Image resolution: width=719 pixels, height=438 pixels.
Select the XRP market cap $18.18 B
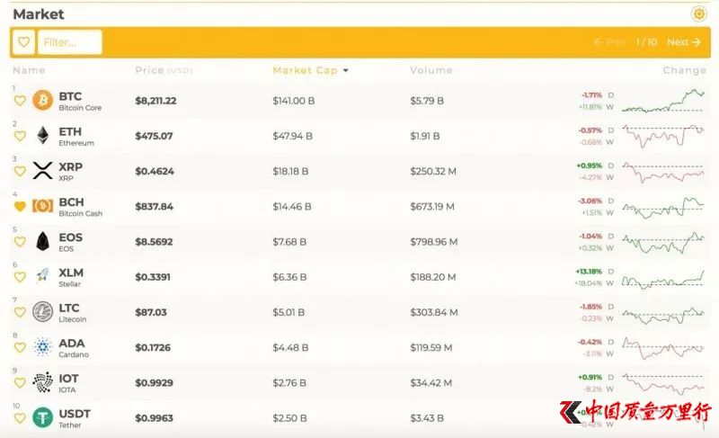pyautogui.click(x=290, y=172)
